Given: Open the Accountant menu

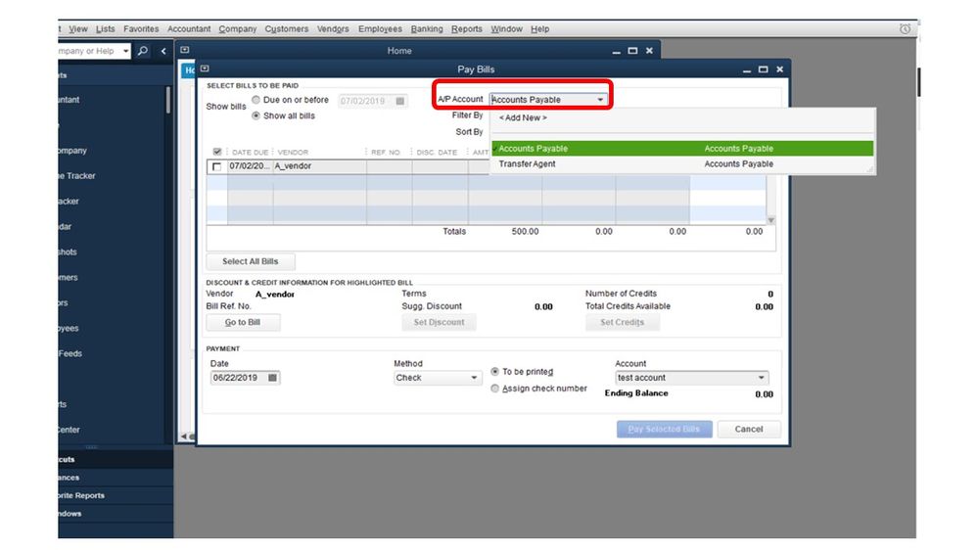Looking at the screenshot, I should coord(189,28).
